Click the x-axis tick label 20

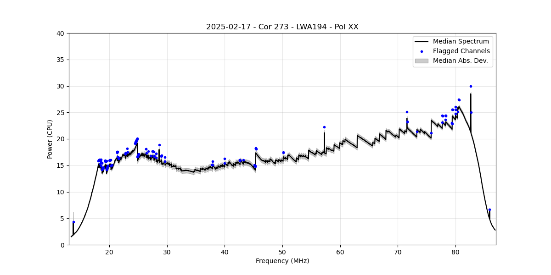tap(109, 252)
